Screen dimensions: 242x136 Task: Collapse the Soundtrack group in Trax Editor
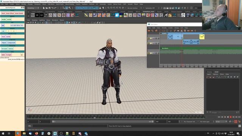[161, 48]
